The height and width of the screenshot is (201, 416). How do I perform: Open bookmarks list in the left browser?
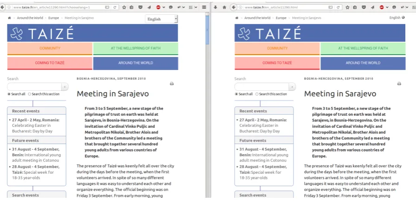[131, 7]
